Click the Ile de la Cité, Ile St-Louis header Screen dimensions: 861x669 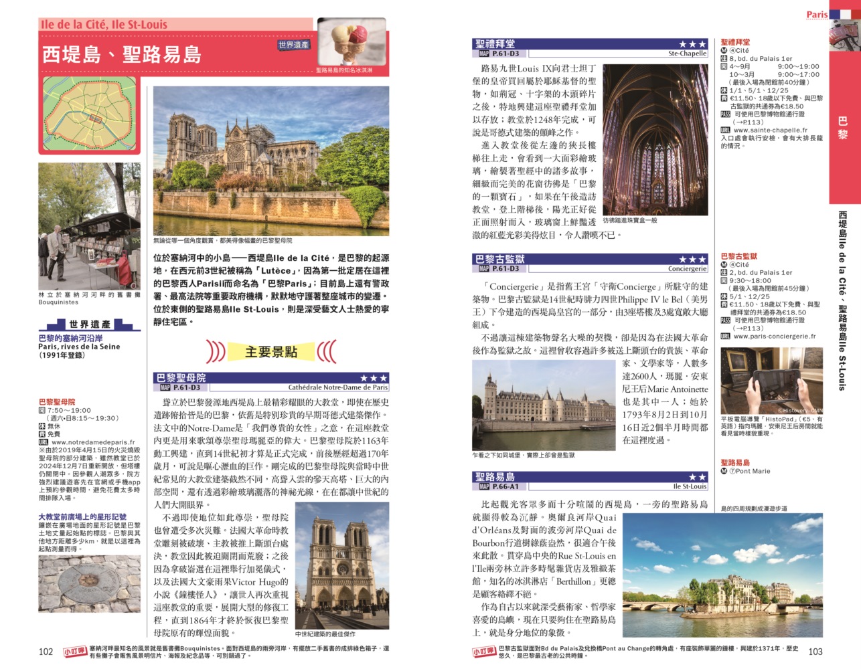point(104,24)
